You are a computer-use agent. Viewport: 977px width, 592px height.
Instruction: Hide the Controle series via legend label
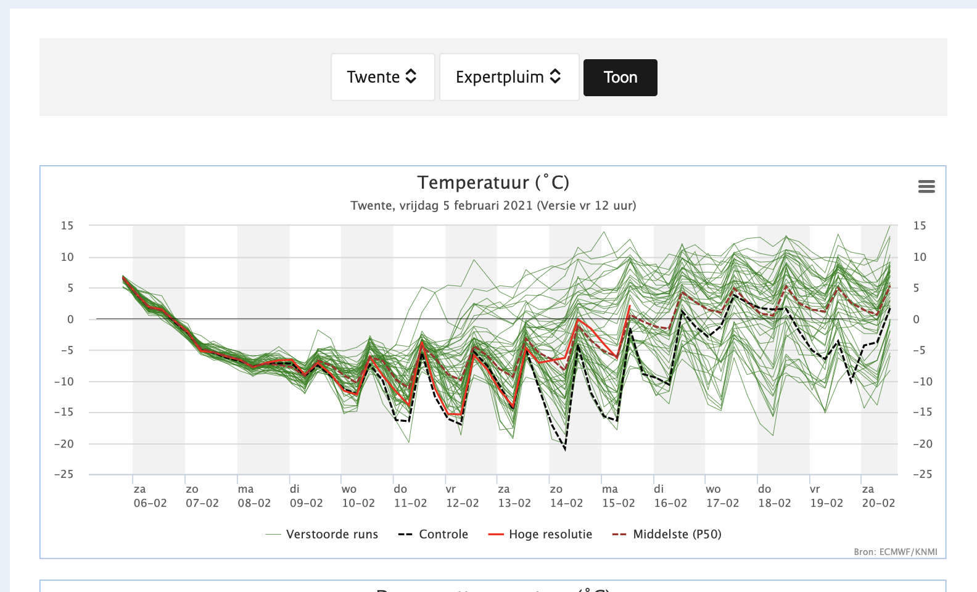pos(443,534)
